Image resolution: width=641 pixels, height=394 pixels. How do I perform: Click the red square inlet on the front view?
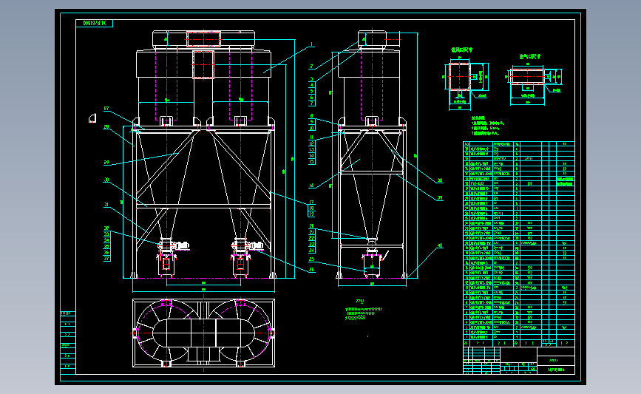[x=203, y=64]
